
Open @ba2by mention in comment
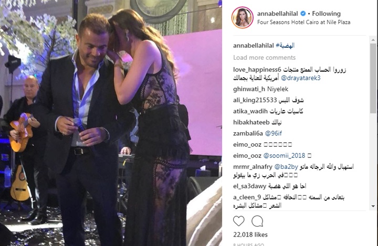286,166
